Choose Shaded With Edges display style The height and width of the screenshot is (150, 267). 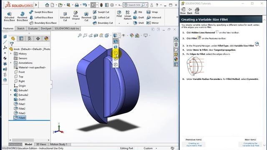[116, 41]
